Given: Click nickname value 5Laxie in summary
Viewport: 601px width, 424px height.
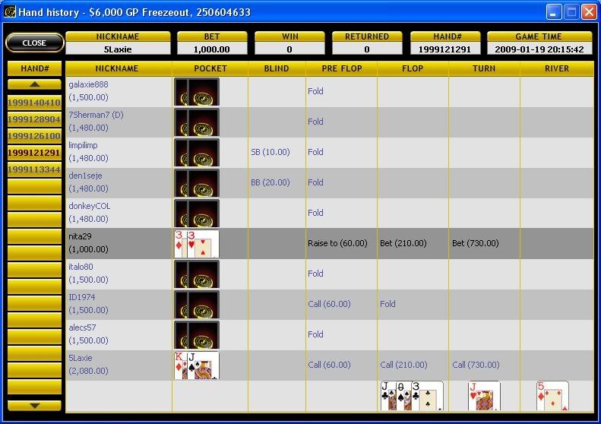Looking at the screenshot, I should point(118,49).
